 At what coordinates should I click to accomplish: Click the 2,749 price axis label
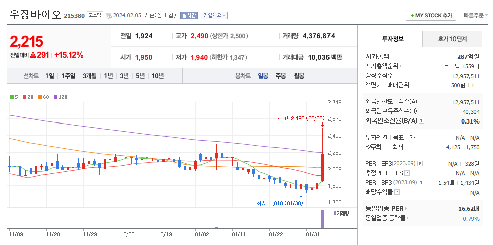(x=334, y=102)
